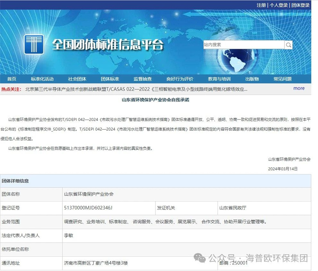Select the 团体标准 navigation item
Screen dimensions: 318x271
click(110, 79)
